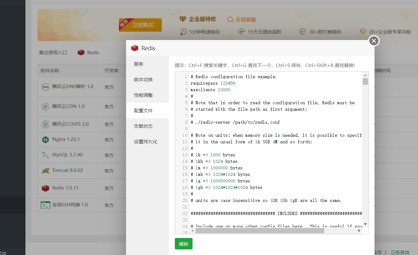This screenshot has width=418, height=255.
Task: Go to the 负载状态 tab
Action: click(143, 126)
